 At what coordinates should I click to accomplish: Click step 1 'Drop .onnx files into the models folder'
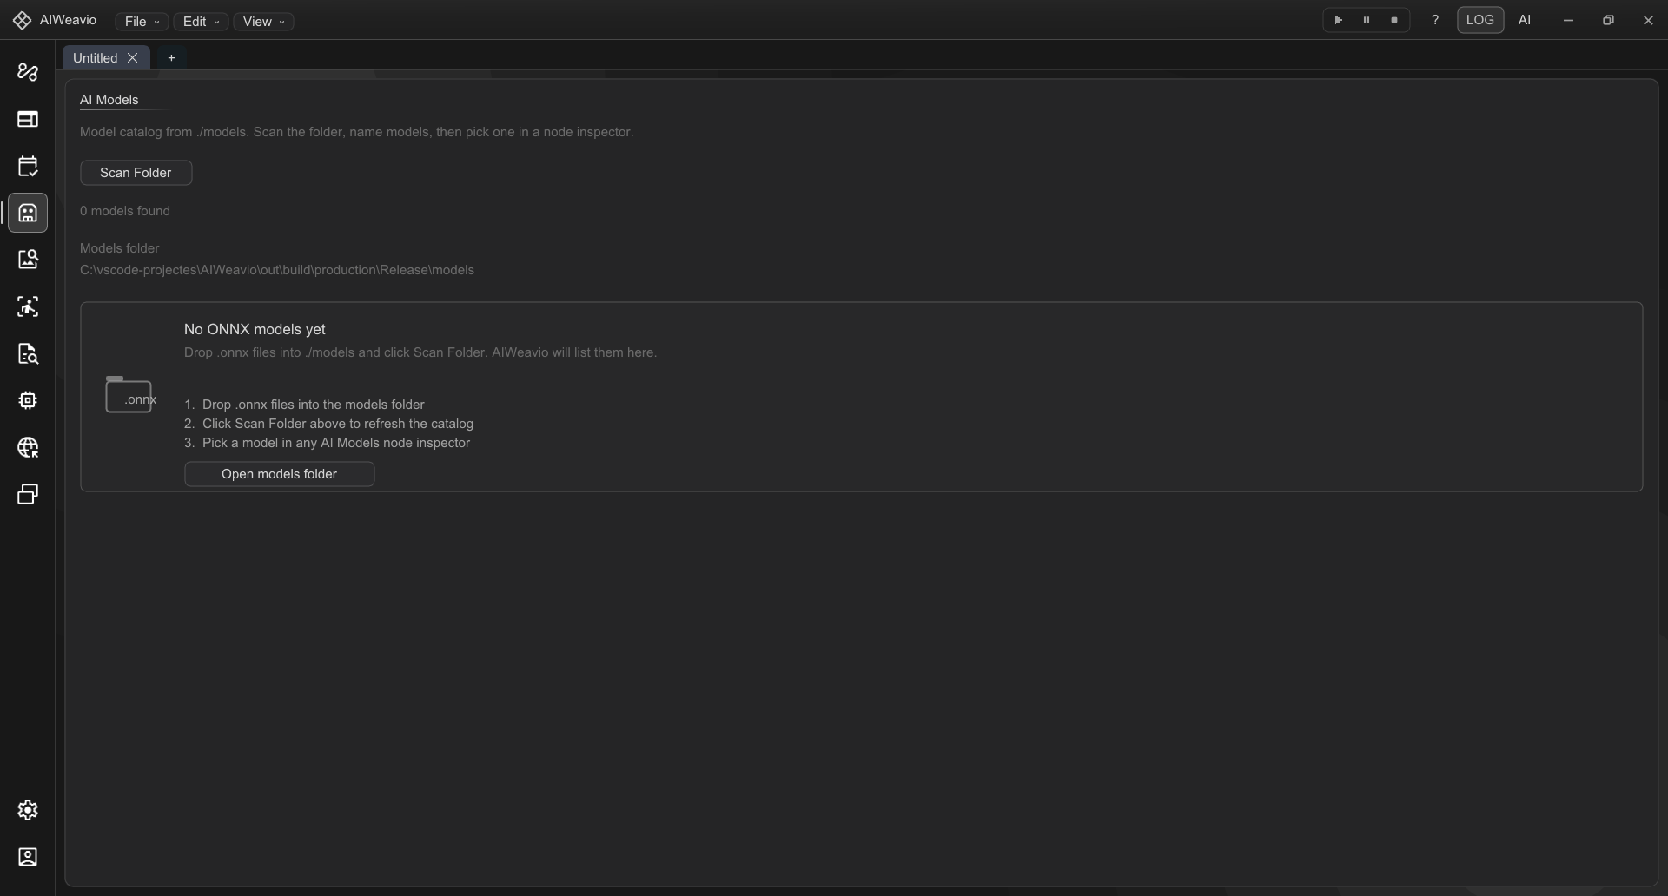pos(304,405)
